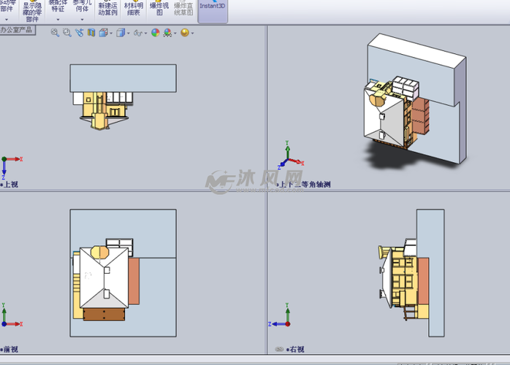Open the View Settings dropdown arrow

click(191, 34)
